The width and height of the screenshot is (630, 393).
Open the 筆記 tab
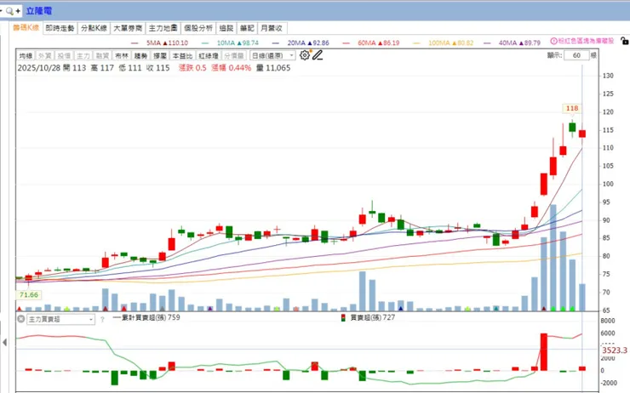tap(247, 28)
